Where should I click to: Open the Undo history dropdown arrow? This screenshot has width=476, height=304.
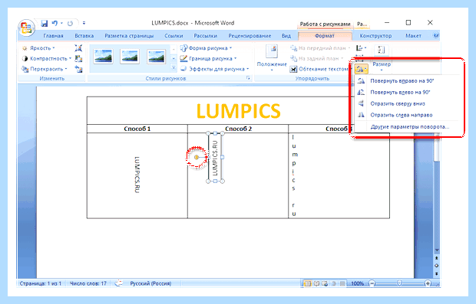(x=61, y=23)
